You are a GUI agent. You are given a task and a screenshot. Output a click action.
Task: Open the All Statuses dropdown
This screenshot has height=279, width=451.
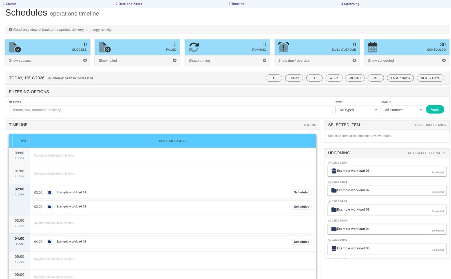[402, 110]
